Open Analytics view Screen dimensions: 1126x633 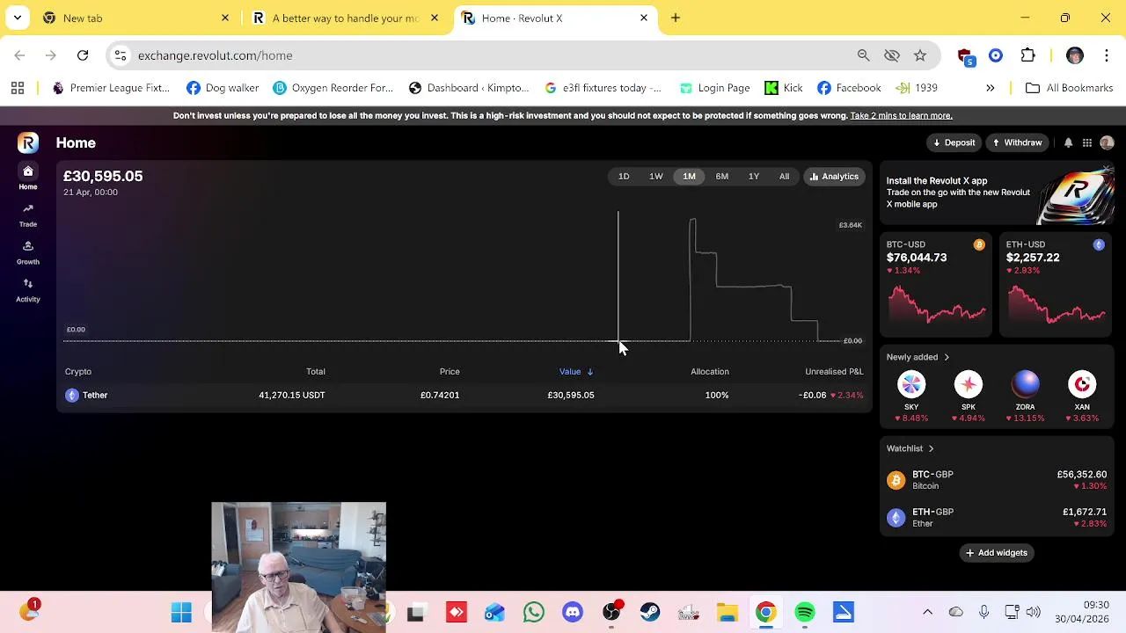coord(834,177)
